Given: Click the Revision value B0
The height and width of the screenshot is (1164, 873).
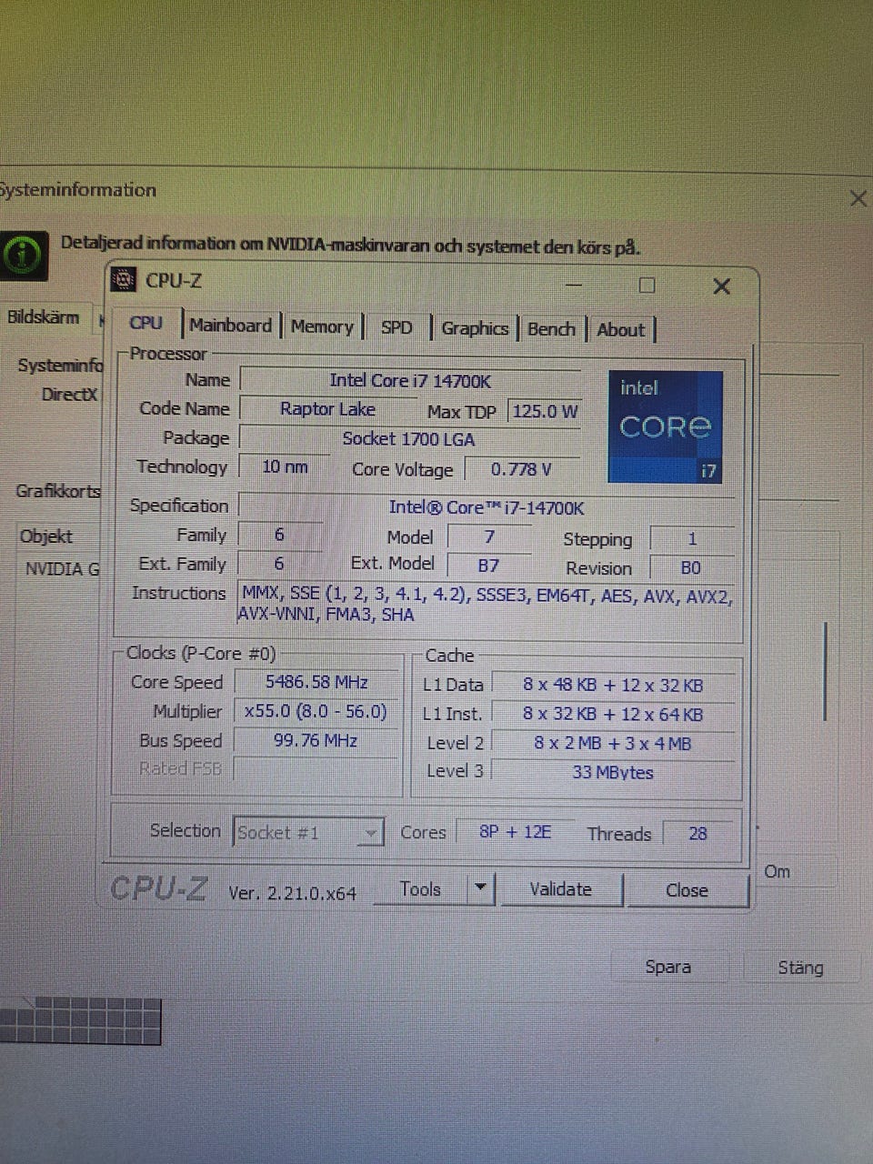Looking at the screenshot, I should [691, 567].
